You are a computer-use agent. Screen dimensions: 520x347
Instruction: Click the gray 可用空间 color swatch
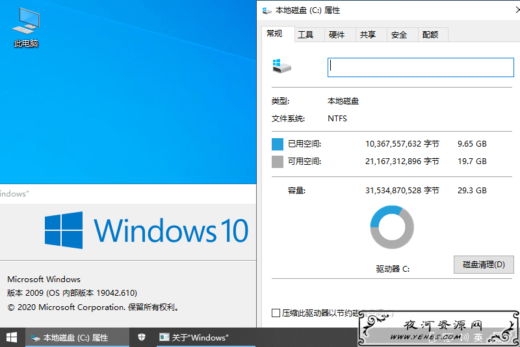coord(278,162)
